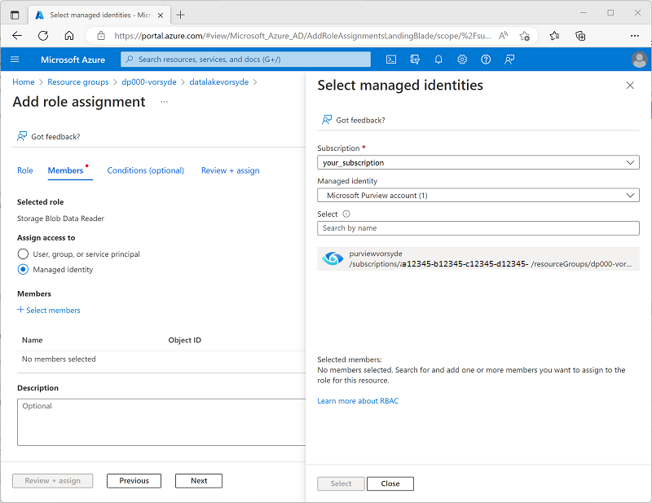Switch to the Conditions (optional) tab
The width and height of the screenshot is (652, 503).
click(x=146, y=170)
